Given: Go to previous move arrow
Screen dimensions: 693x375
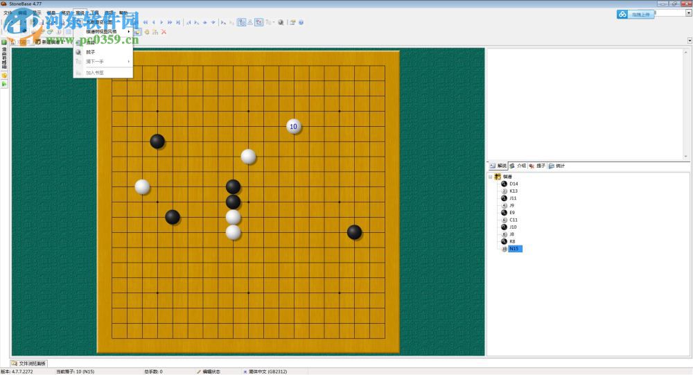Looking at the screenshot, I should tap(153, 22).
